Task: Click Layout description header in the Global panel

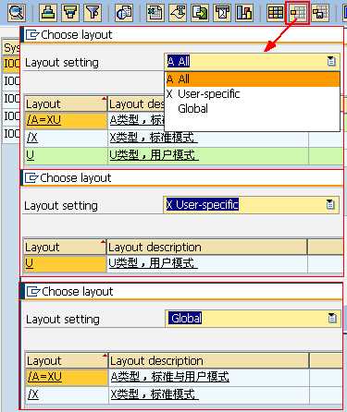Action: (x=209, y=361)
